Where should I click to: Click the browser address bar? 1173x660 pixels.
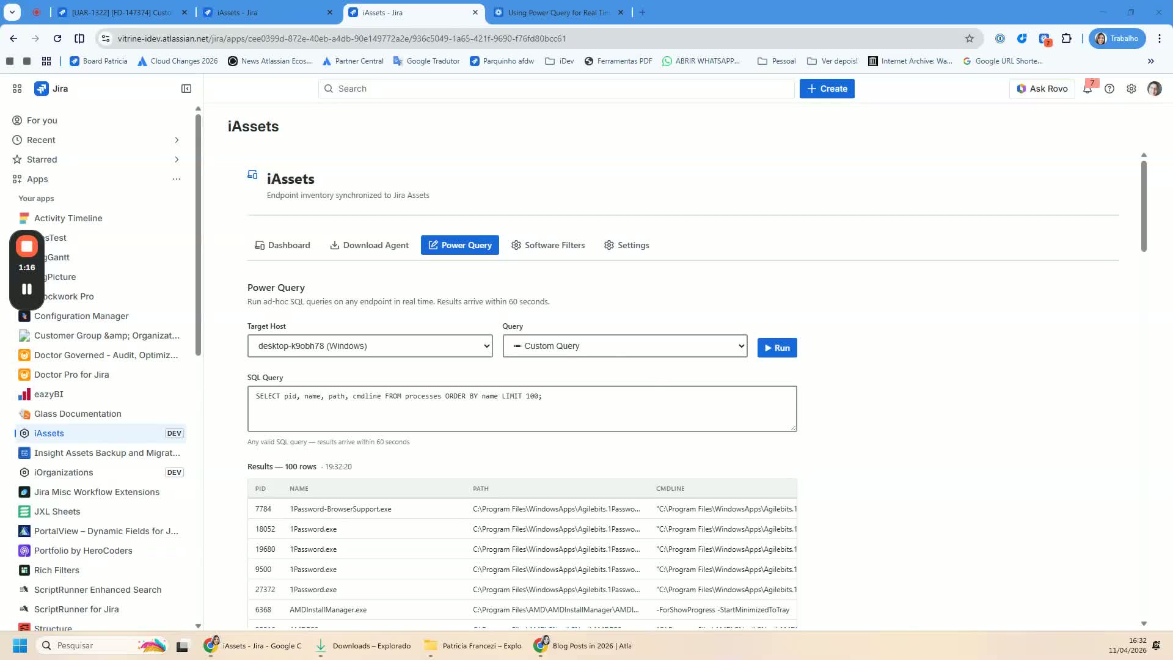click(538, 38)
